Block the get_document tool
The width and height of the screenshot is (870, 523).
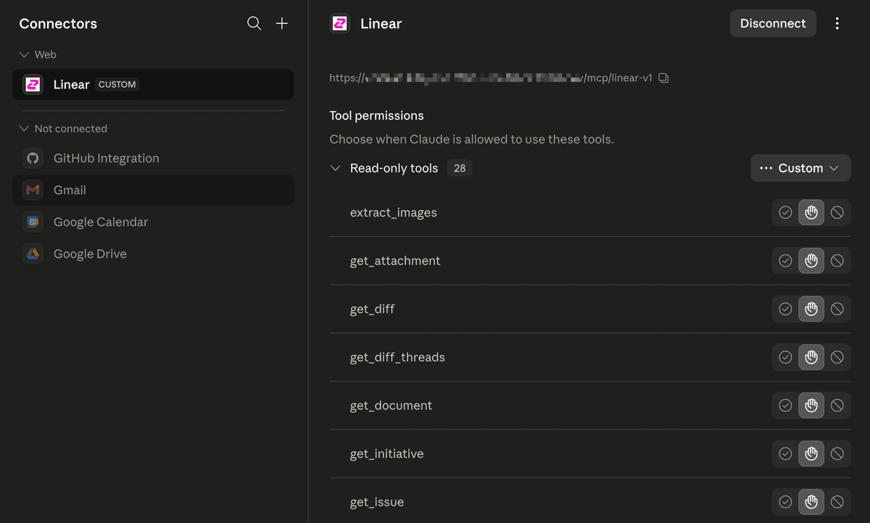tap(837, 406)
